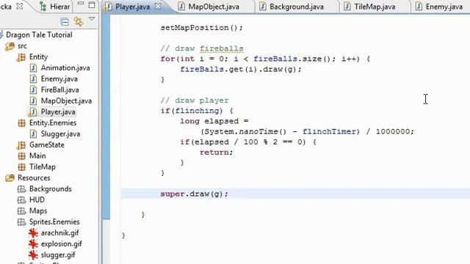Close the Player.java editor tab

pos(158,7)
